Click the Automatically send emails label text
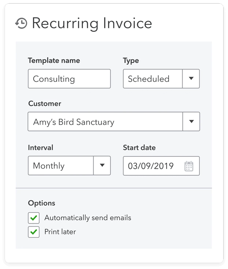The height and width of the screenshot is (269, 228). [x=88, y=218]
